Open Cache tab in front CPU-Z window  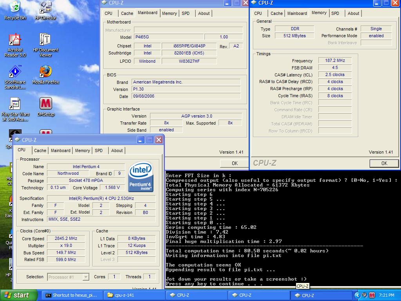40,150
